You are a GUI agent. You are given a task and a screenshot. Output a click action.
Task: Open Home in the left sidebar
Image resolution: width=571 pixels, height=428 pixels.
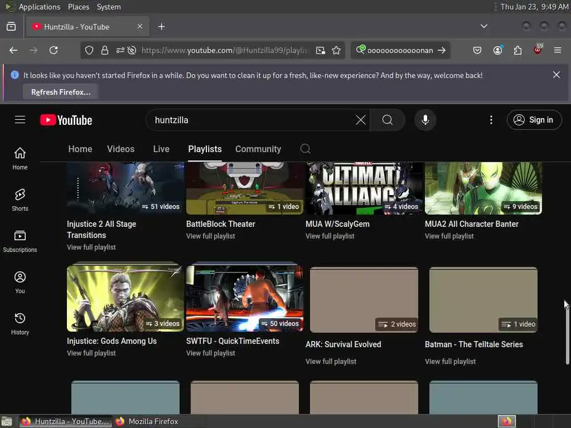[20, 159]
